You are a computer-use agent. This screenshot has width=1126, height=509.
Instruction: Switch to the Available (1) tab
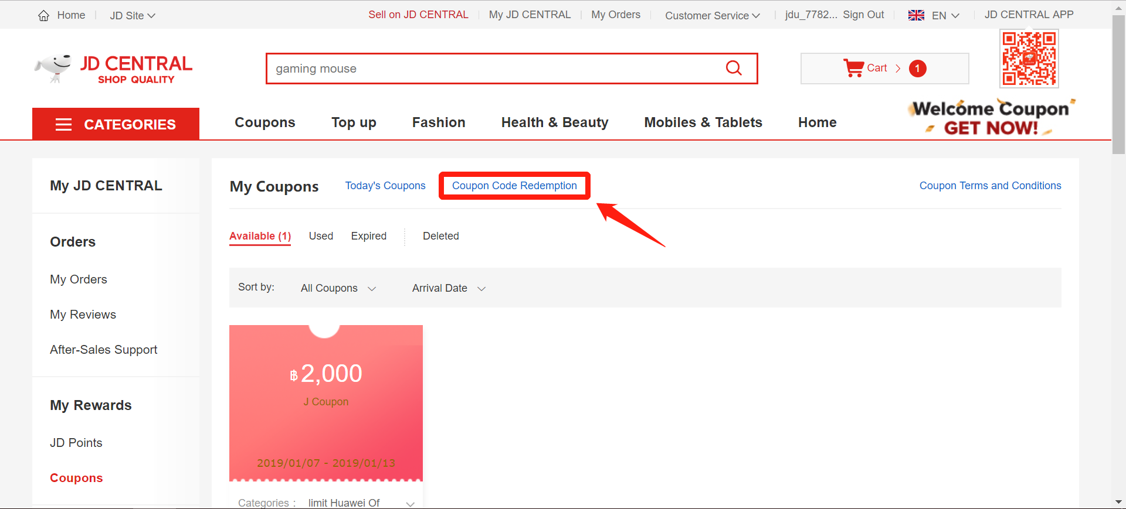[260, 236]
